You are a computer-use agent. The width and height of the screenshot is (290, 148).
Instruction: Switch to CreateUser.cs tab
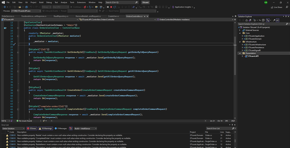[113, 16]
